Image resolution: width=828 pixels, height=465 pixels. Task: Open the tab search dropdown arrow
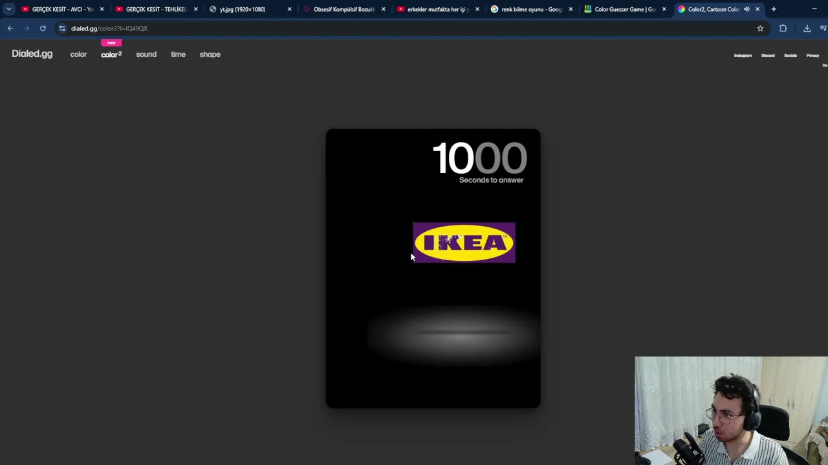[9, 9]
